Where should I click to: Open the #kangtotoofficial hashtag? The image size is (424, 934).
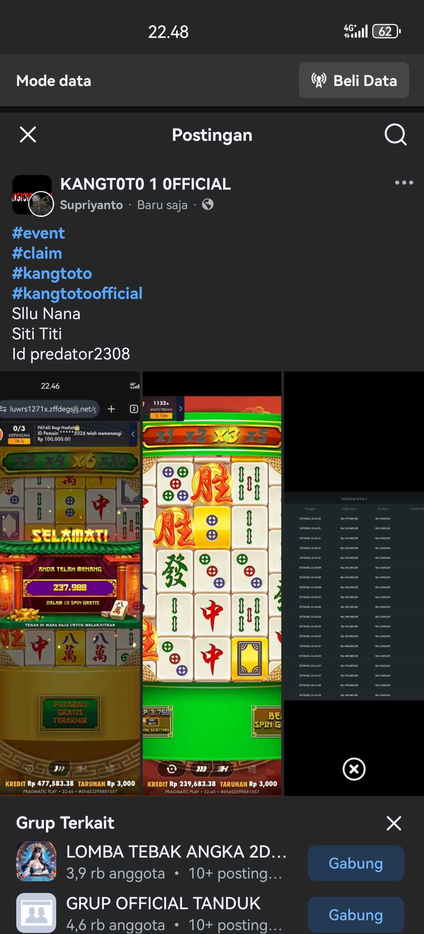tap(77, 293)
